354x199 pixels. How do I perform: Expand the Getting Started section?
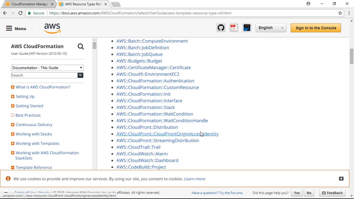[x=12, y=106]
